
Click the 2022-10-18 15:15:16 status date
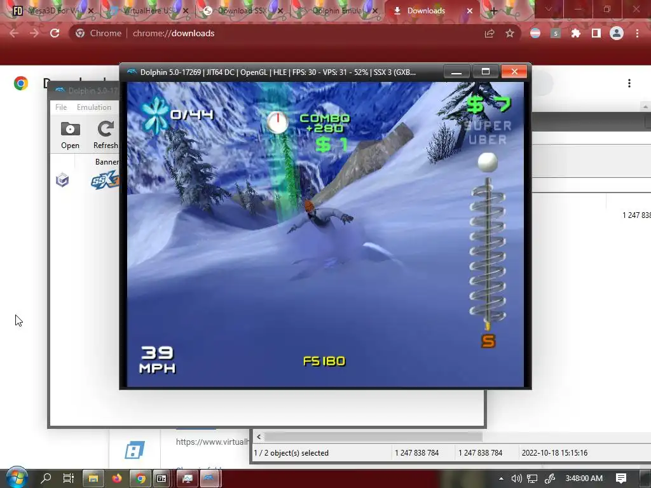point(554,453)
